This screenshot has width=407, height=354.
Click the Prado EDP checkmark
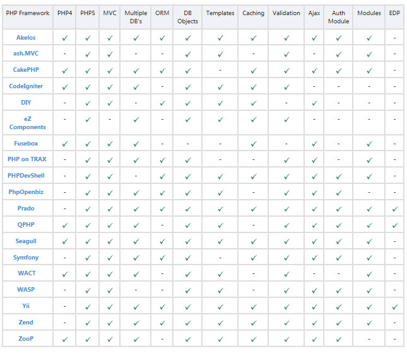(394, 209)
